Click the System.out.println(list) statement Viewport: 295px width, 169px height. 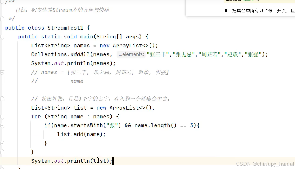coord(72,161)
